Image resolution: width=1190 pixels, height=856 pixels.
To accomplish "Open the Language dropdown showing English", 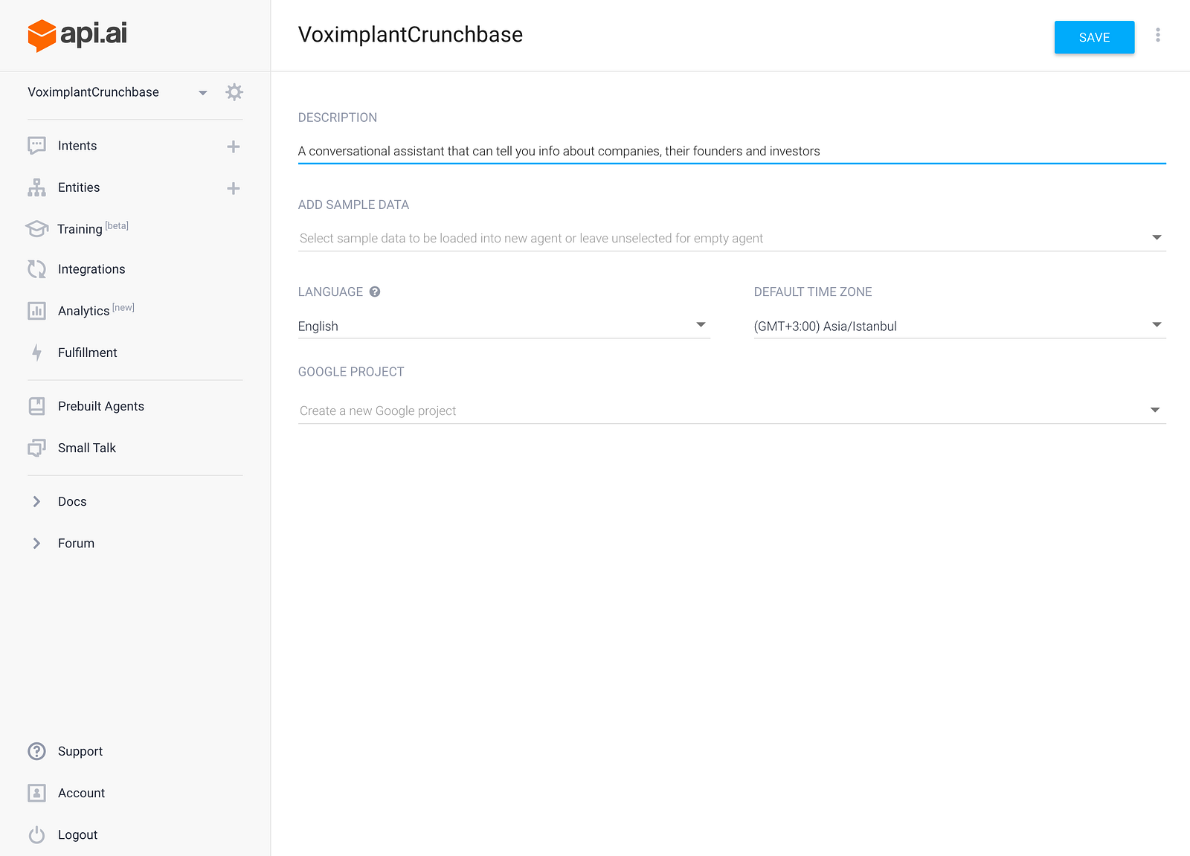I will (504, 326).
